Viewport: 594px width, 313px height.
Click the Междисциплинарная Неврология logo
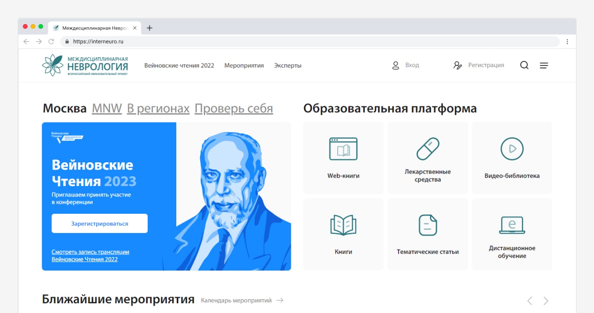click(85, 65)
